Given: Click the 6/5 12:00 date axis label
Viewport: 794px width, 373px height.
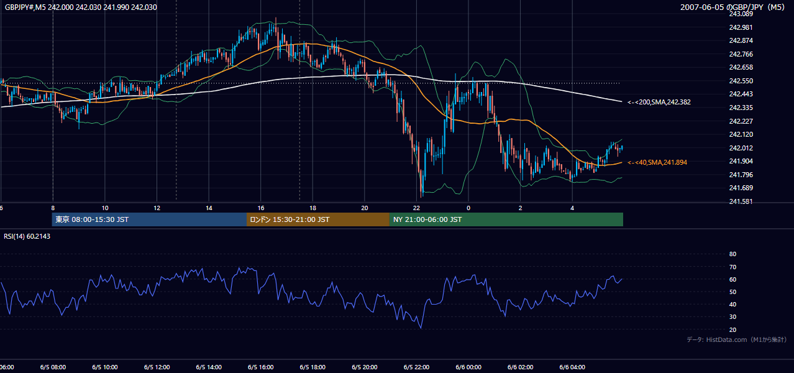Looking at the screenshot, I should [x=157, y=367].
